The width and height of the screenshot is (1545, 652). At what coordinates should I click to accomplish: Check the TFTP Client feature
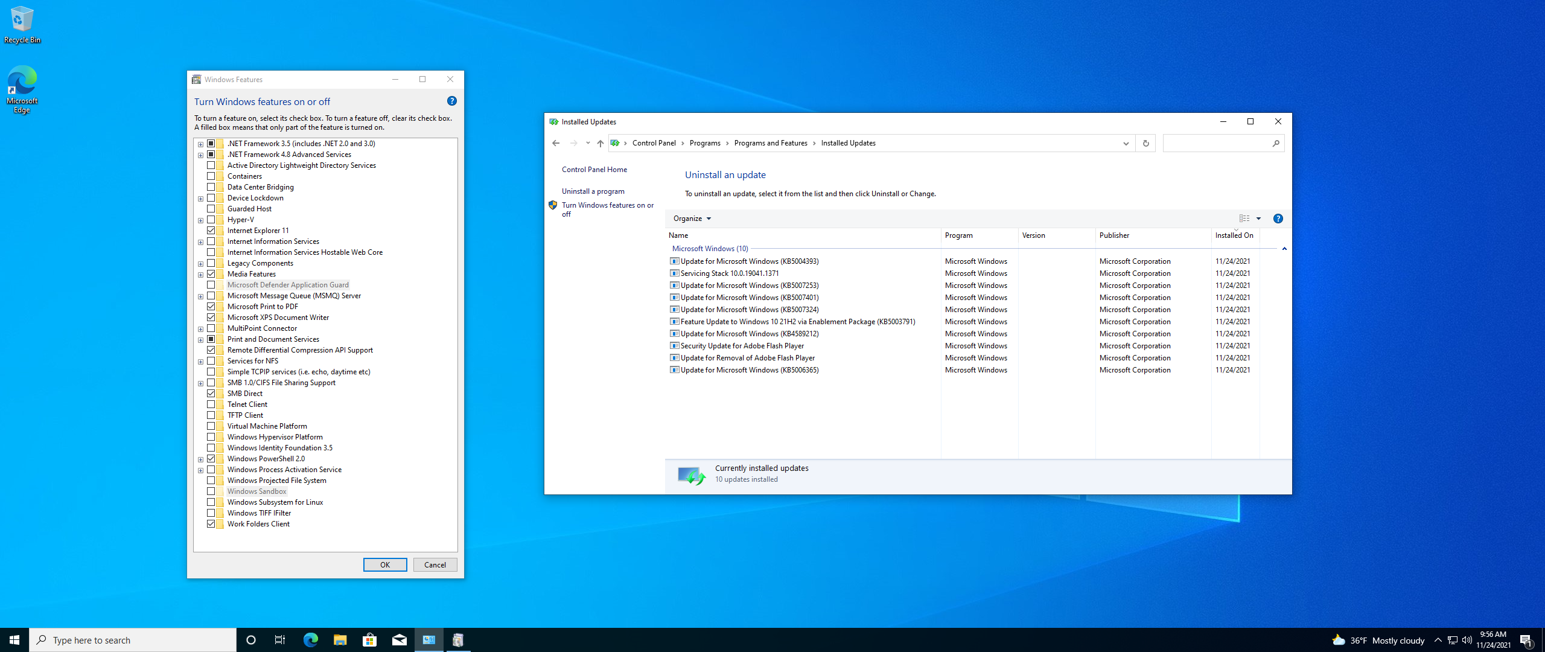click(211, 415)
